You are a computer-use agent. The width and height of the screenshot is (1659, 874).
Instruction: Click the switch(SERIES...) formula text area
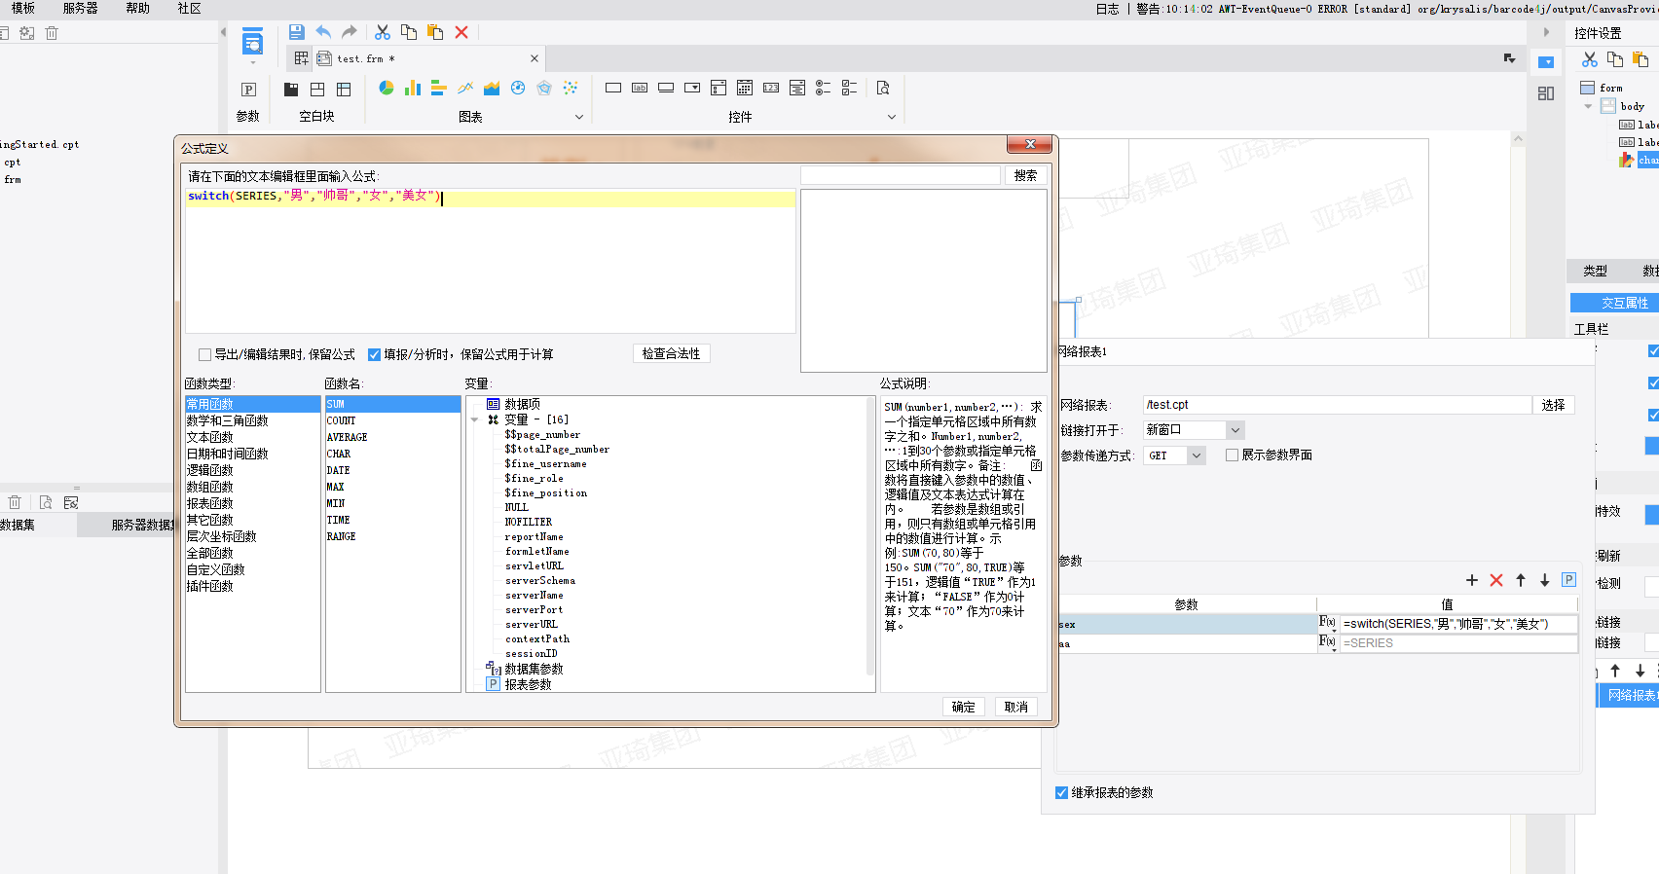491,261
